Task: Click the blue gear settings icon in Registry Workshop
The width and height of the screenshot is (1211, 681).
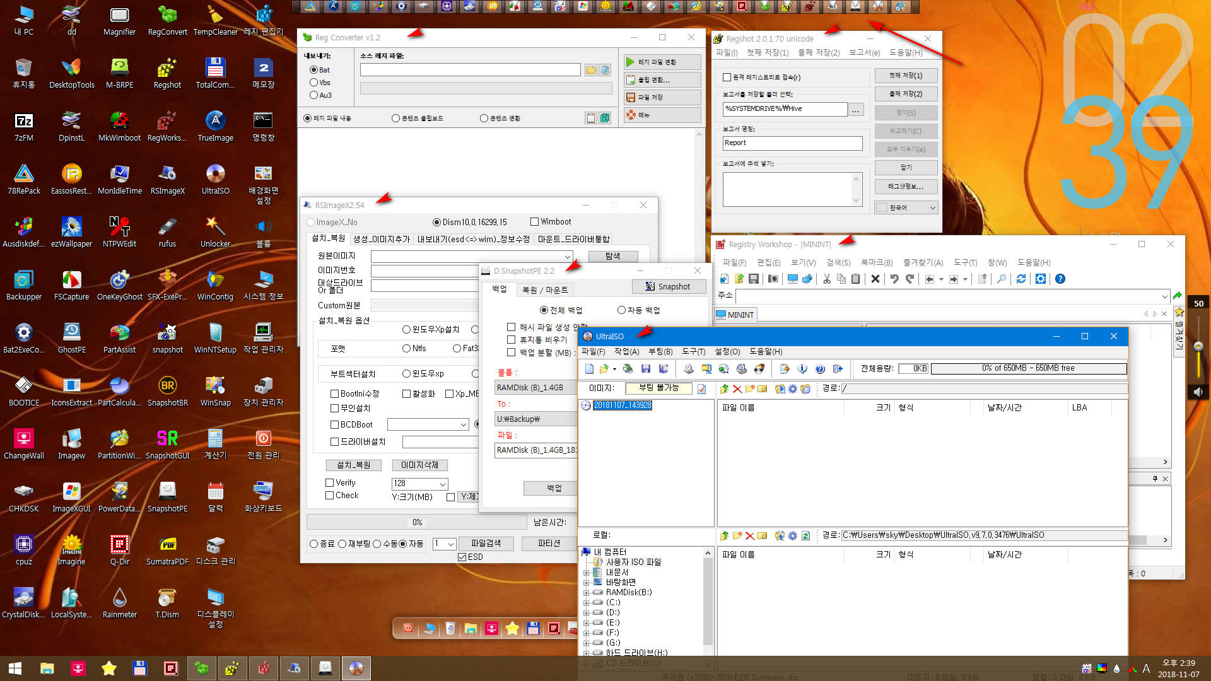Action: pyautogui.click(x=1041, y=279)
